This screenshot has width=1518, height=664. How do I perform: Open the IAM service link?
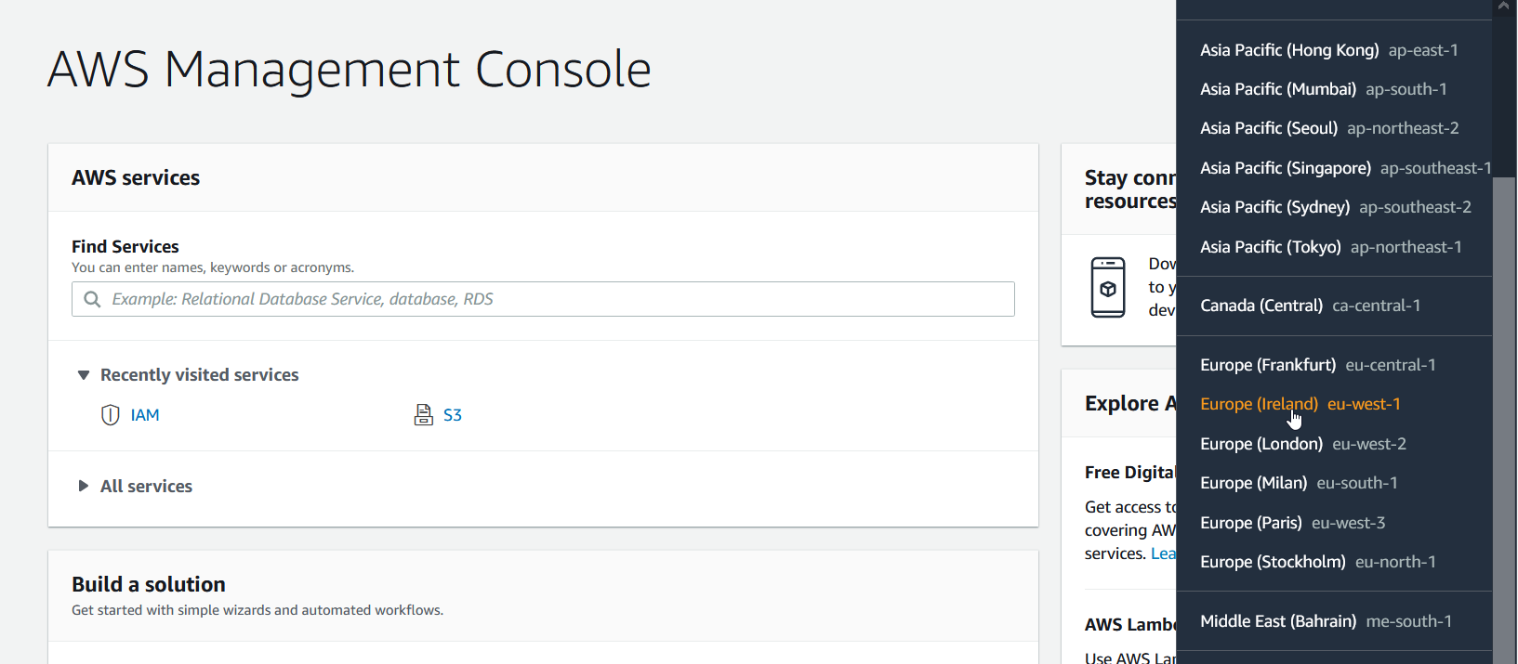145,415
